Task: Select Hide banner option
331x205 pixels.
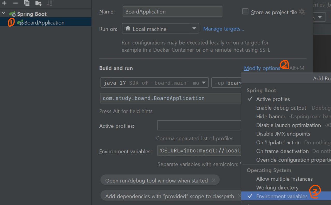Action: [271, 116]
